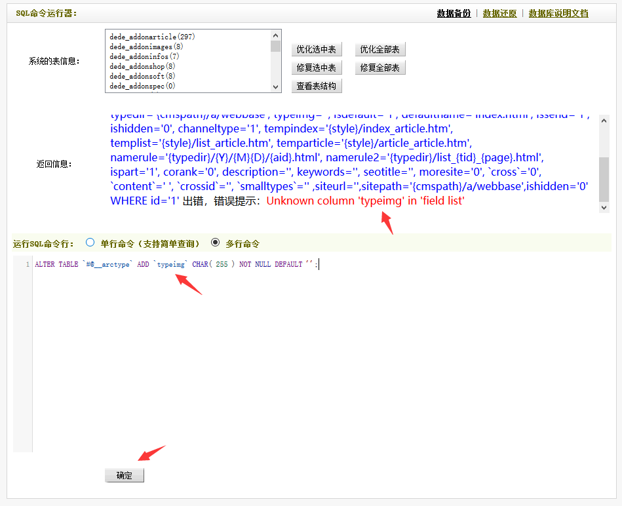Image resolution: width=622 pixels, height=506 pixels.
Task: Pick dede_addonsoft(8) in the list
Action: pyautogui.click(x=142, y=77)
